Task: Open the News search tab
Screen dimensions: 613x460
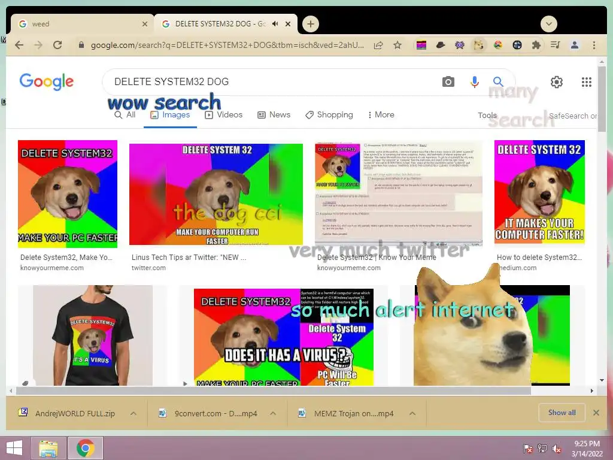Action: click(x=274, y=114)
